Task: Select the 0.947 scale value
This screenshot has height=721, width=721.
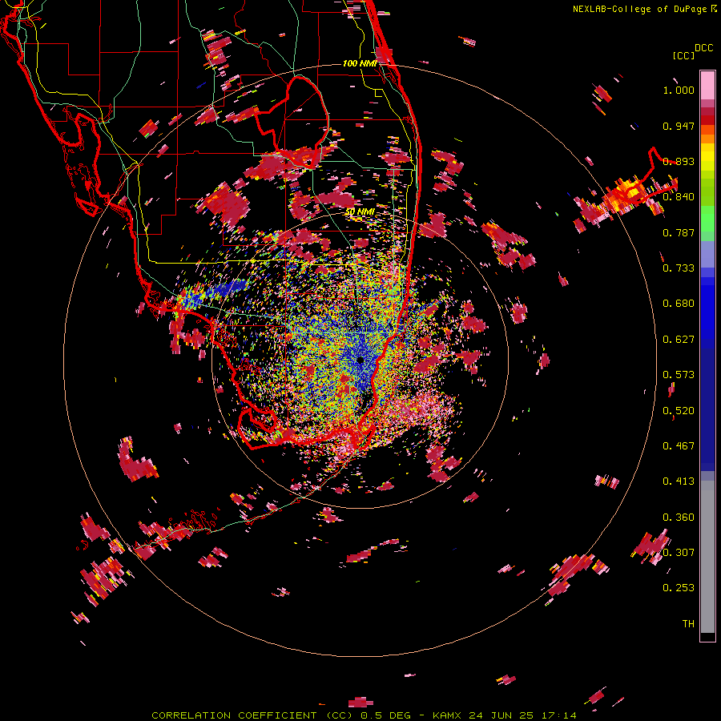Action: (x=679, y=126)
